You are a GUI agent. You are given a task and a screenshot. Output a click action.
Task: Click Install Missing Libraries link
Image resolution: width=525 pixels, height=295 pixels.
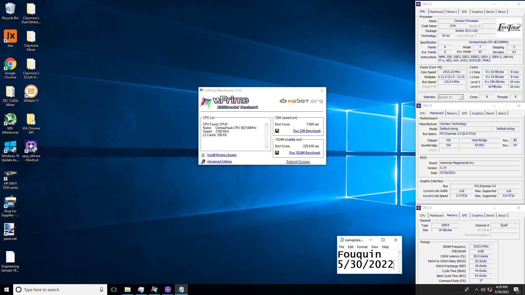pos(222,155)
